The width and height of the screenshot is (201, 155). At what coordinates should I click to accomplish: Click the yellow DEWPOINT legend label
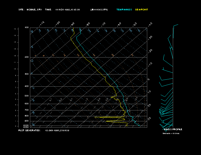click(x=141, y=10)
